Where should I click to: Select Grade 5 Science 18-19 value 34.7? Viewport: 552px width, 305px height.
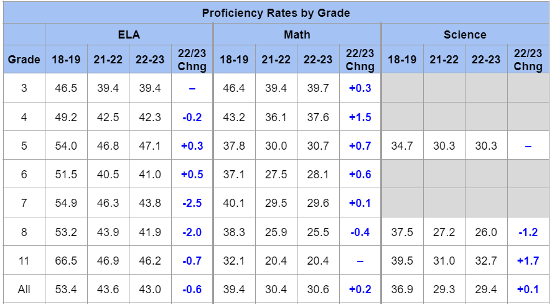[402, 145]
